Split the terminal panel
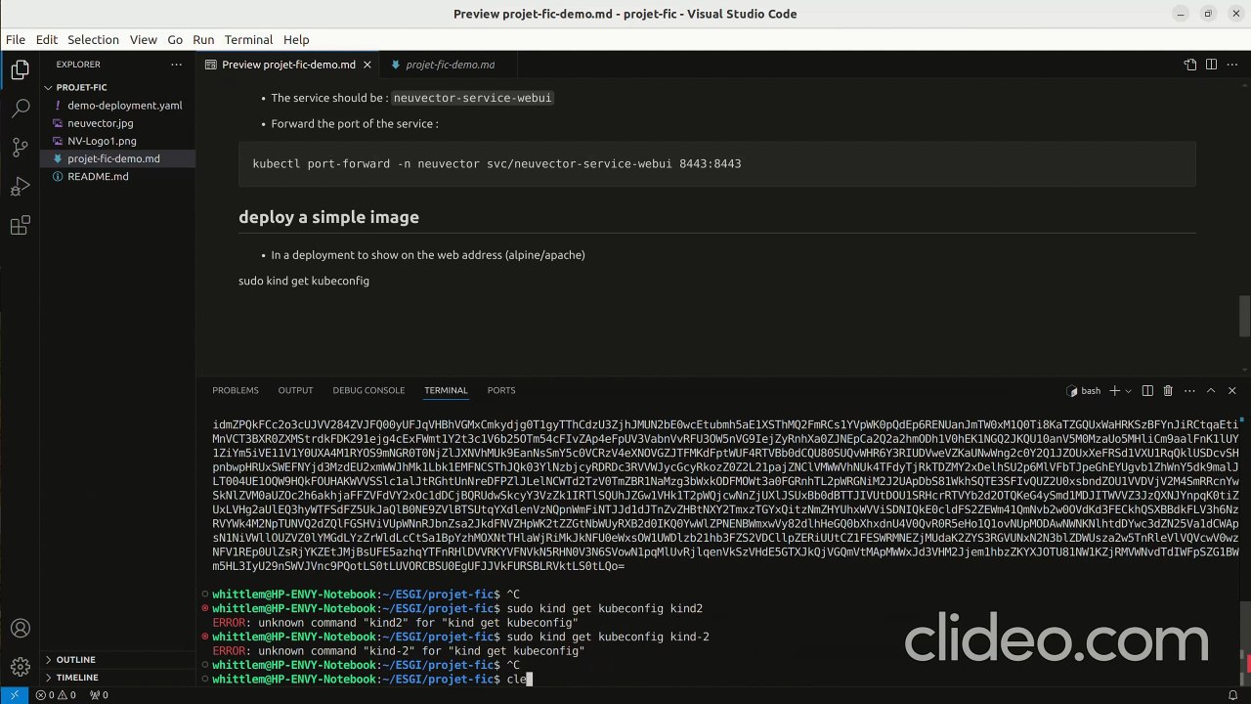 [x=1147, y=391]
